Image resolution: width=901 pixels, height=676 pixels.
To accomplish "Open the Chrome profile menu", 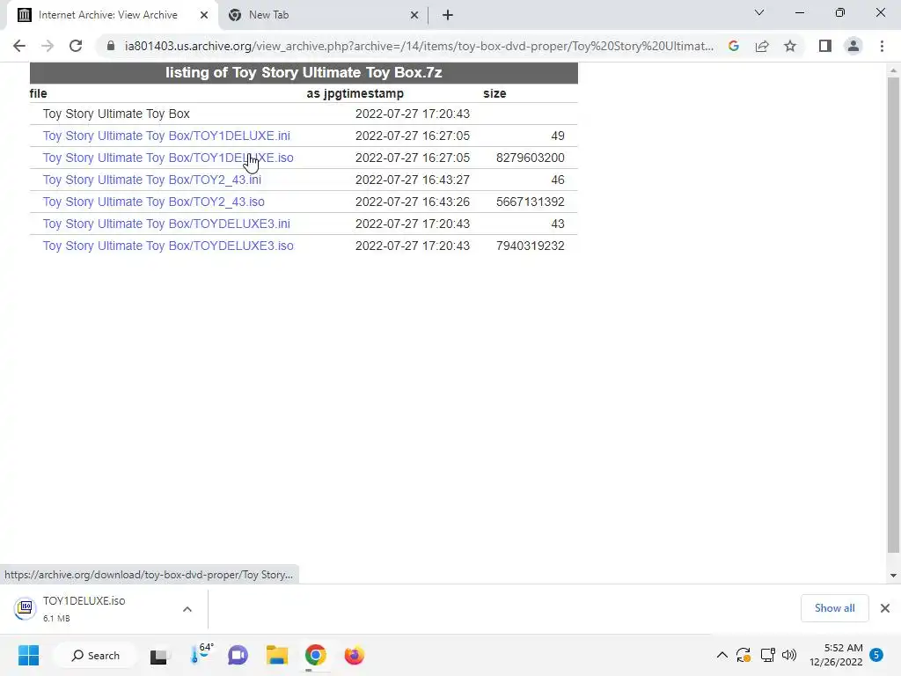I will (853, 46).
